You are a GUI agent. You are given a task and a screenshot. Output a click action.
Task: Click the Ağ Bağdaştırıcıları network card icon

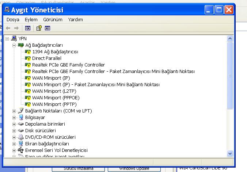(x=21, y=45)
